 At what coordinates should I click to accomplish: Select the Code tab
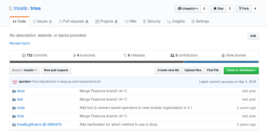[19, 22]
